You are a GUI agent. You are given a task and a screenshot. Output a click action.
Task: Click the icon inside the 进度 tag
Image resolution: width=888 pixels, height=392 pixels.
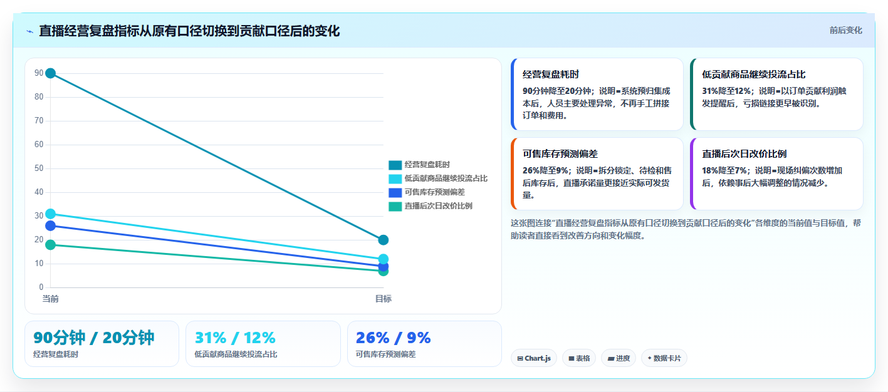[610, 359]
